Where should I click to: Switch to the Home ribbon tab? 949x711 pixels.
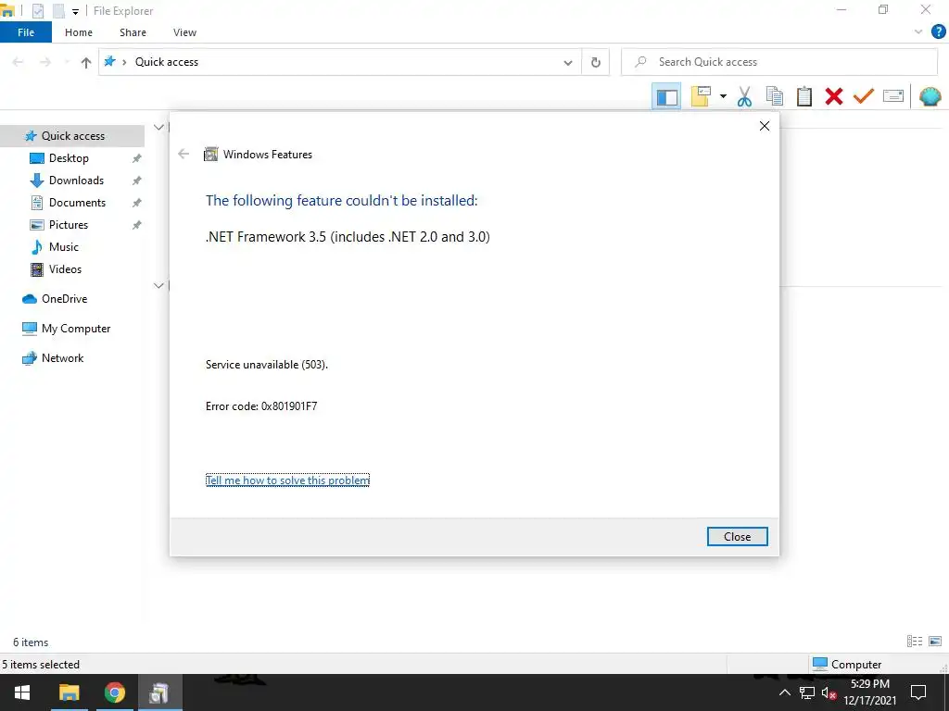tap(79, 32)
